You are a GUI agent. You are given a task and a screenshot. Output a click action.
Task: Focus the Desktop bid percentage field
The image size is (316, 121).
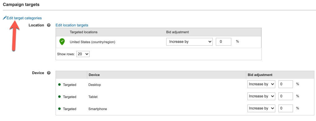(x=286, y=84)
